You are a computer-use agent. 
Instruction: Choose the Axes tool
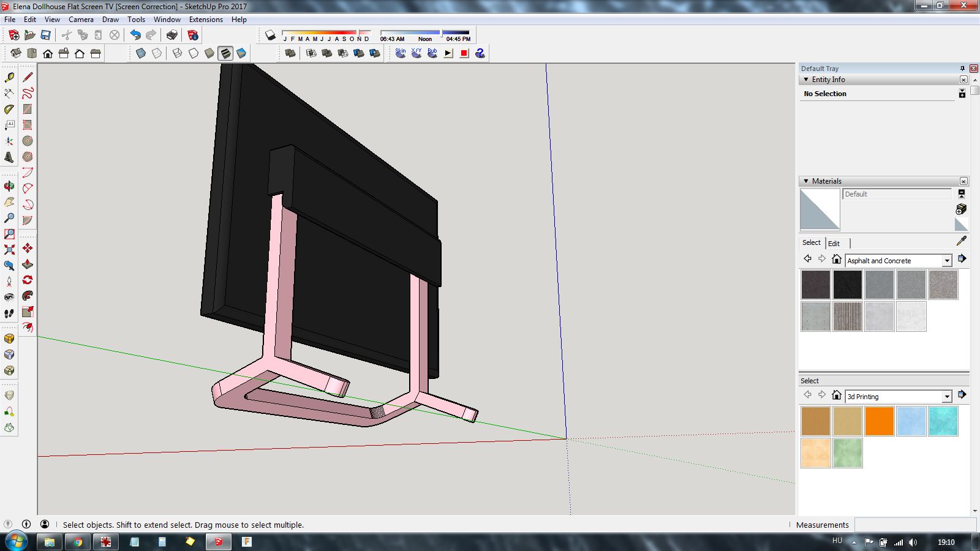coord(9,141)
